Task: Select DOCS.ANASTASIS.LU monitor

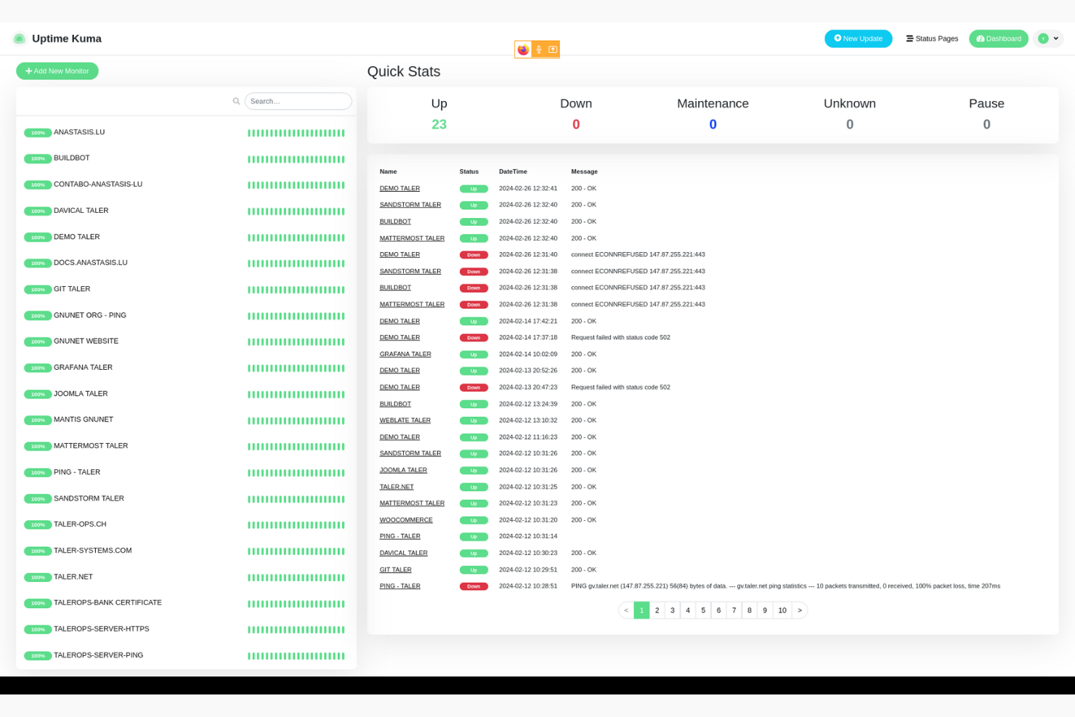Action: tap(186, 263)
